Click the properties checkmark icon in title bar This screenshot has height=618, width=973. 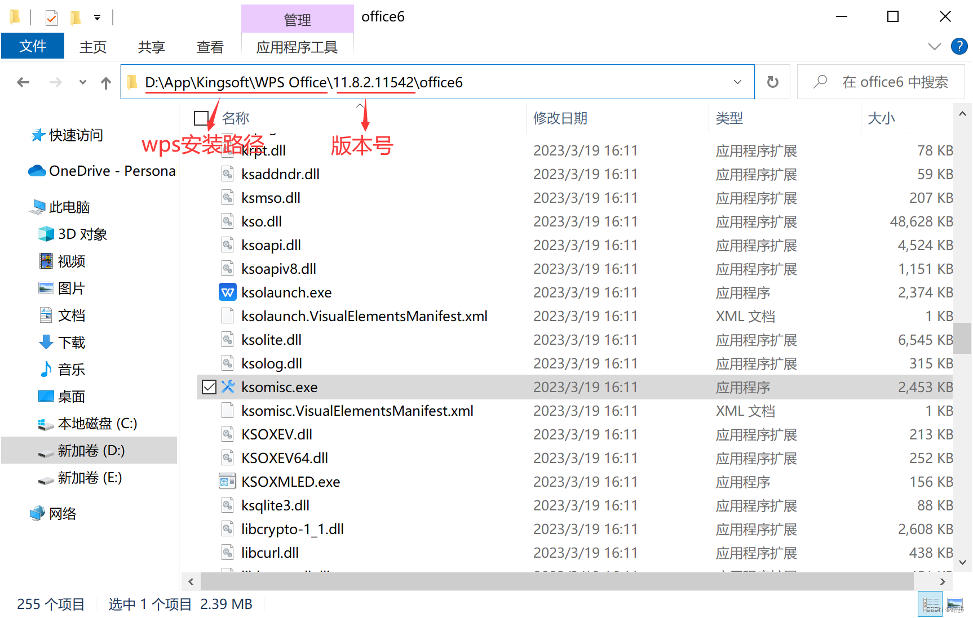pyautogui.click(x=51, y=18)
